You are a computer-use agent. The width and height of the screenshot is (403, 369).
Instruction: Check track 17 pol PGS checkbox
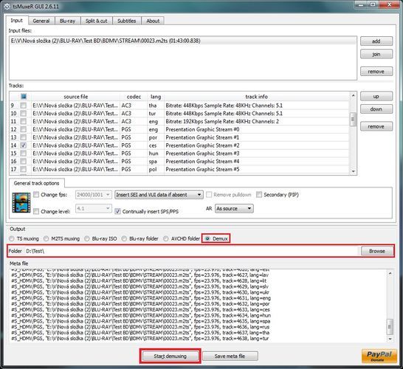click(x=24, y=169)
